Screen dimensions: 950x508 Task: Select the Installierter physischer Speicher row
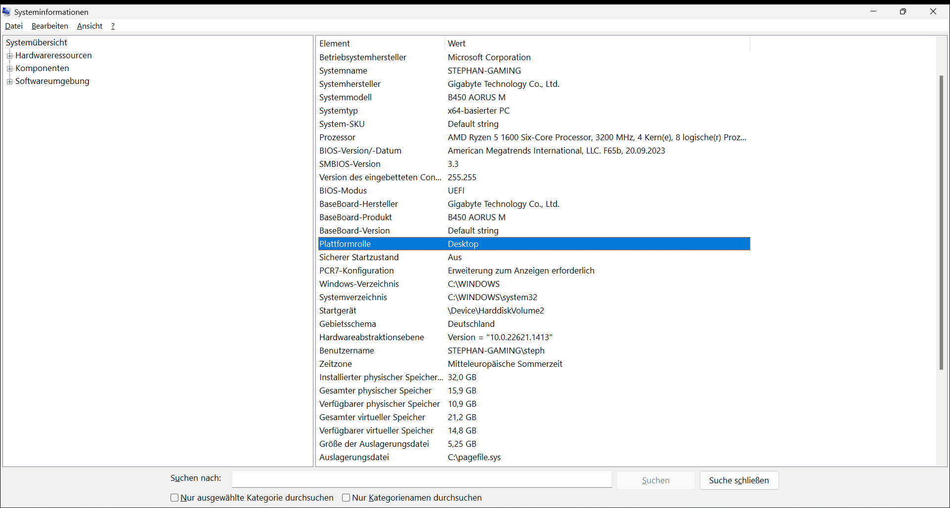(x=534, y=377)
